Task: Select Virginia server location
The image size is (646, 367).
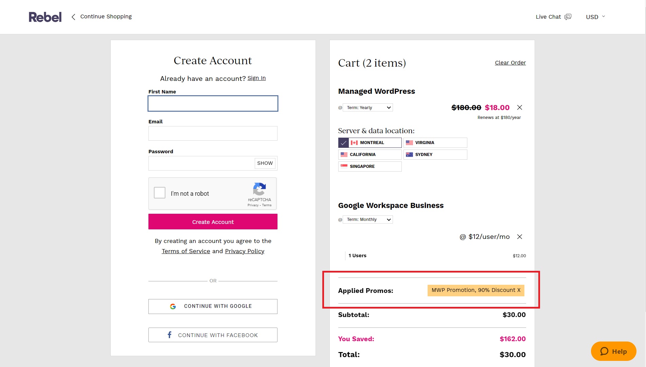Action: [435, 143]
